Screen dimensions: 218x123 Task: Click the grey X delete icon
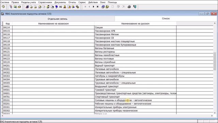[124, 7]
